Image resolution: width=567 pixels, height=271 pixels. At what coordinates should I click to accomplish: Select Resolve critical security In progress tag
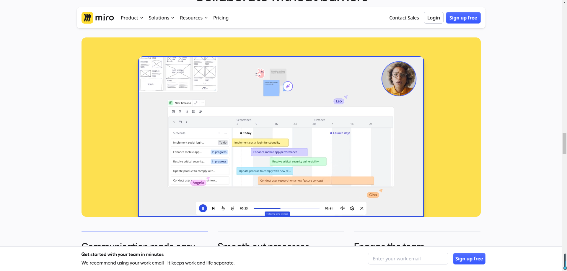pyautogui.click(x=219, y=162)
